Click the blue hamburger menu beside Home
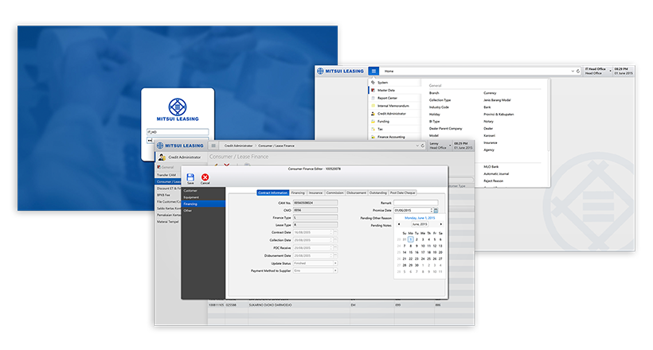Image resolution: width=653 pixels, height=350 pixels. click(x=374, y=71)
